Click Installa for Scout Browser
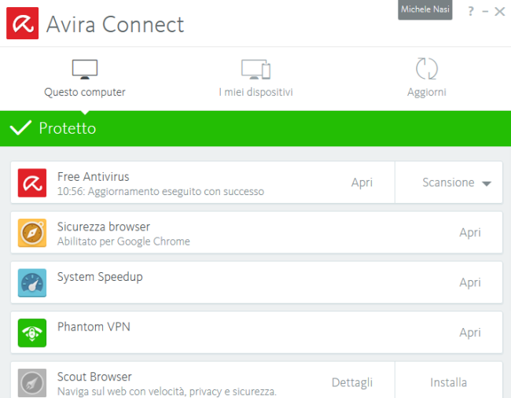The width and height of the screenshot is (511, 398). click(449, 382)
